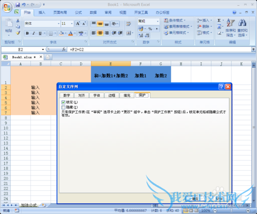257x214 pixels.
Task: Switch to 边框 tab in dialog
Action: [x=112, y=96]
